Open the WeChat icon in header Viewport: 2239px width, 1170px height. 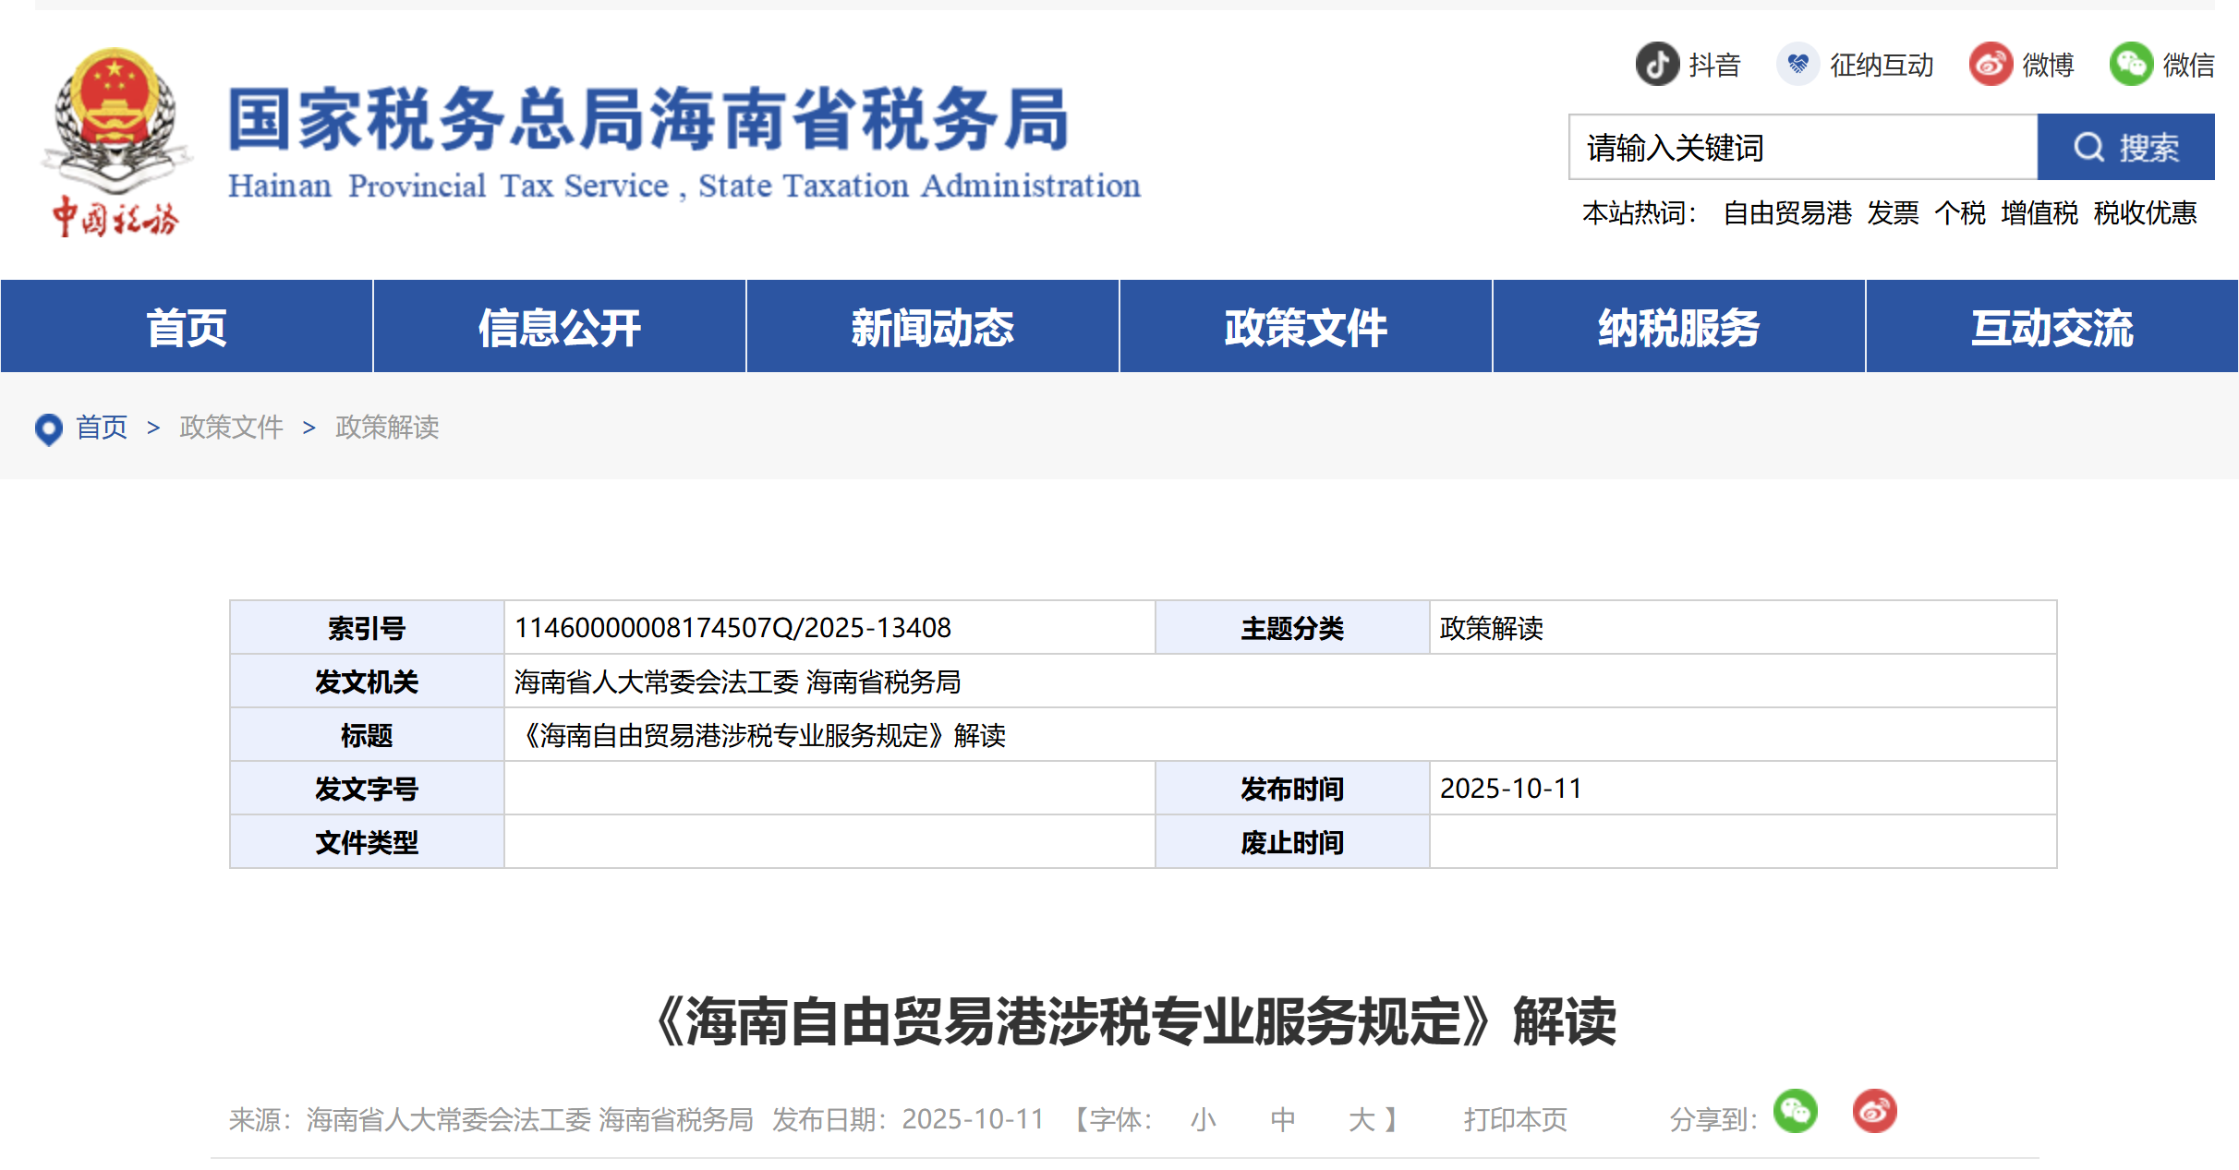[2131, 65]
